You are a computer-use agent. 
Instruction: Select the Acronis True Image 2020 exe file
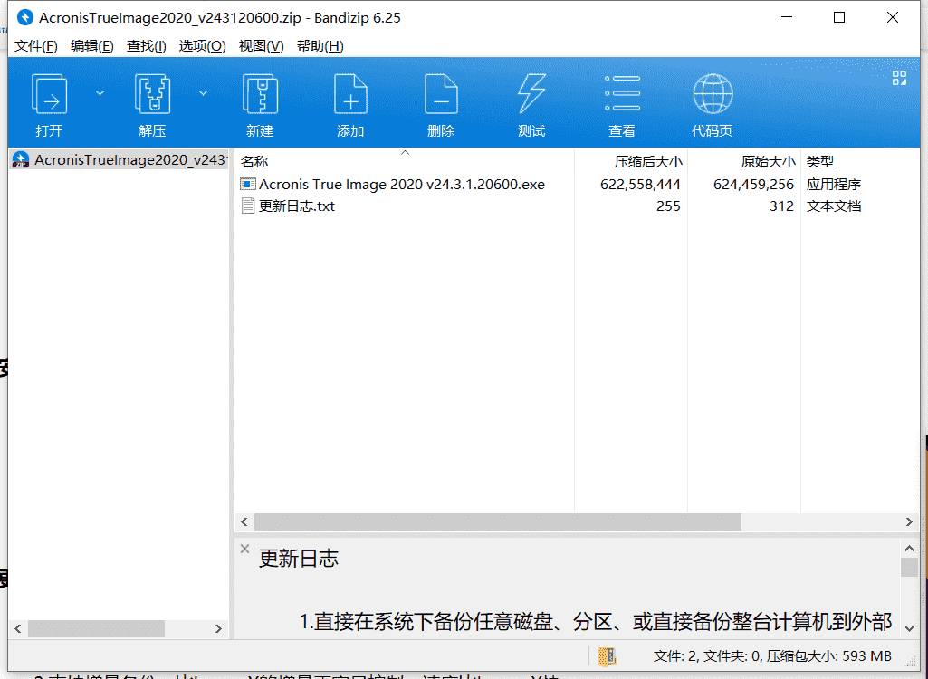[402, 184]
